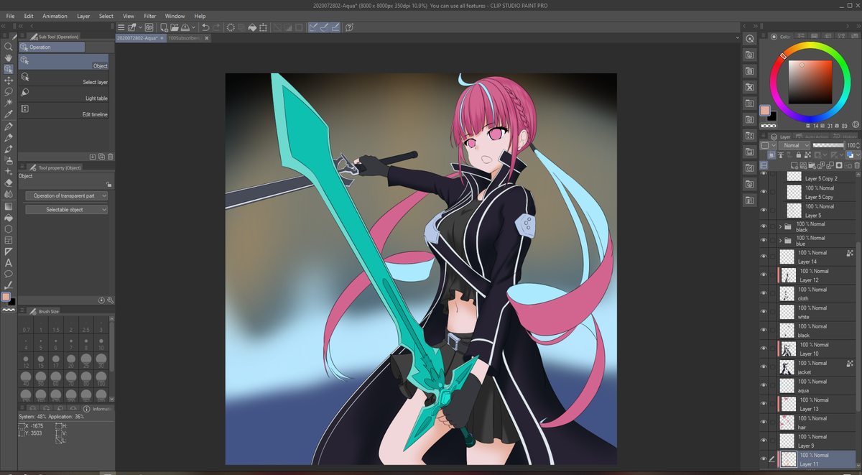Select the Edit timeline sub tool
Viewport: 862px width, 475px height.
63,110
